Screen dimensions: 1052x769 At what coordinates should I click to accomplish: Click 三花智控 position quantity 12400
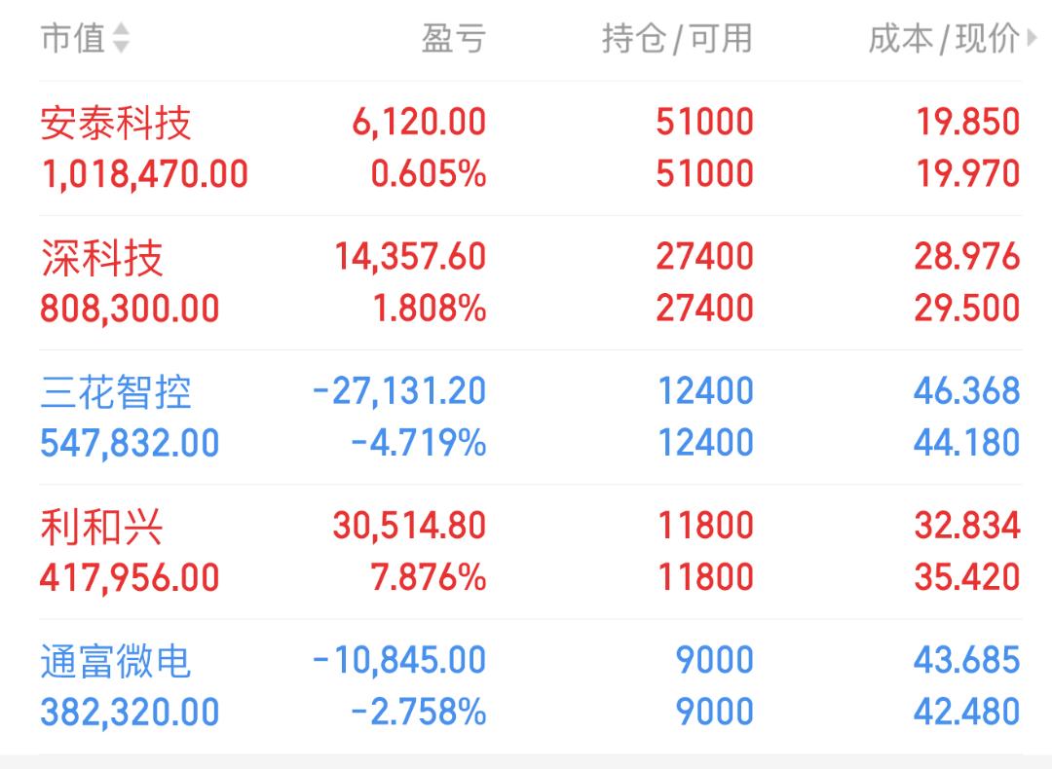click(x=705, y=391)
